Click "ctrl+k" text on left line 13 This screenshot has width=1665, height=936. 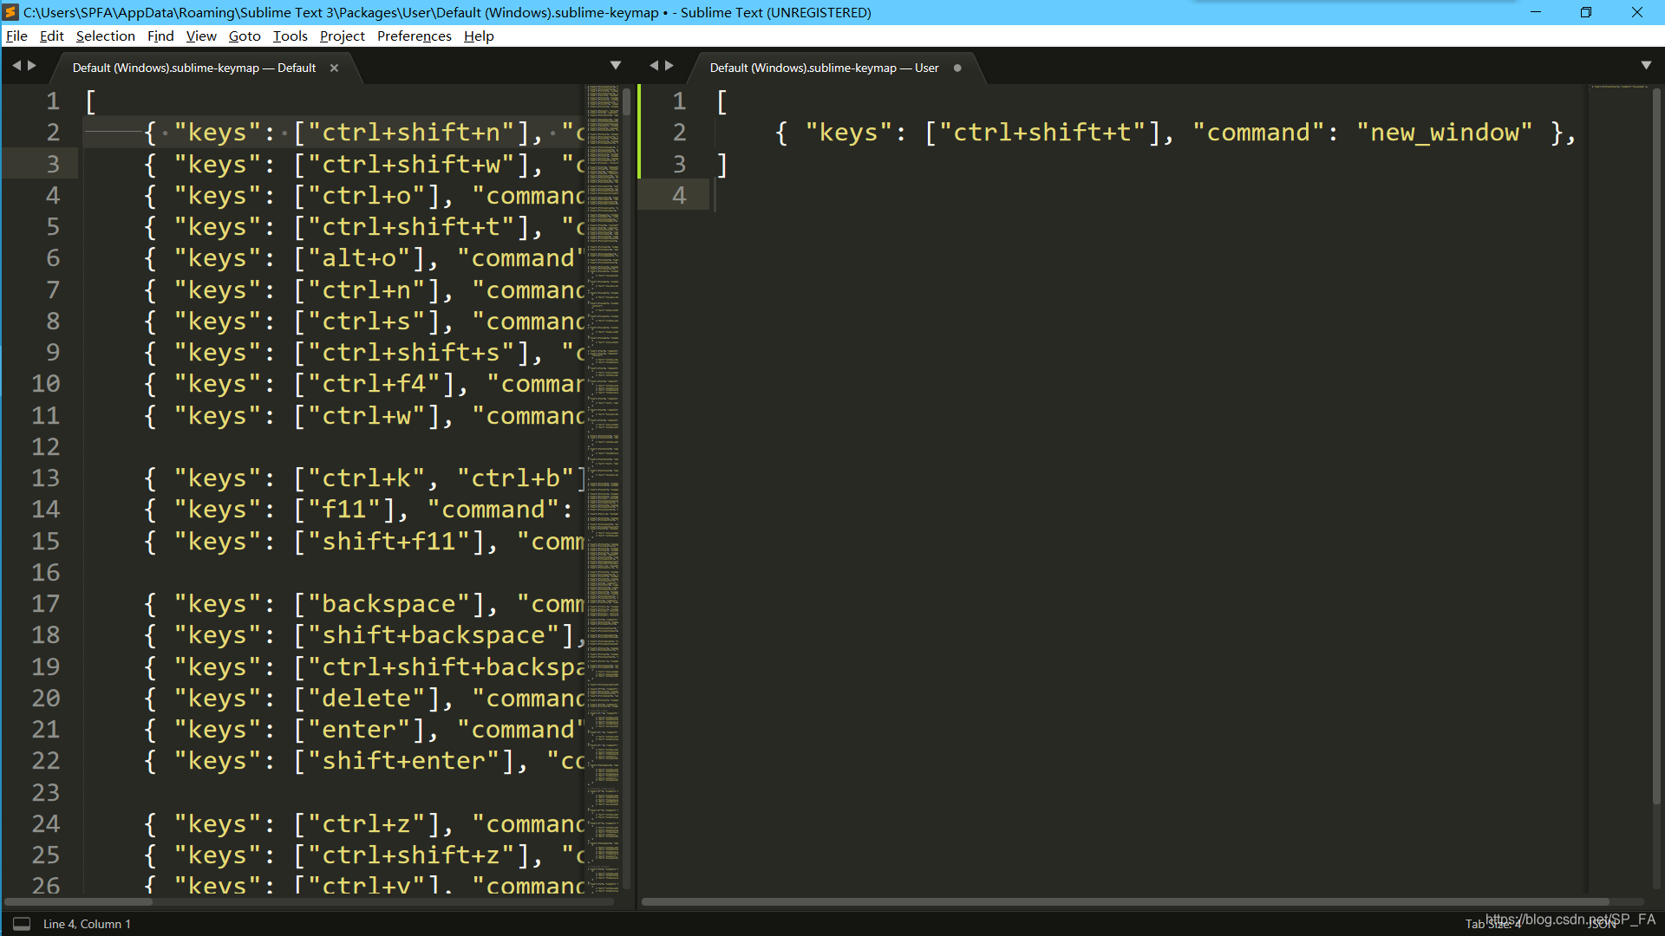(x=366, y=478)
